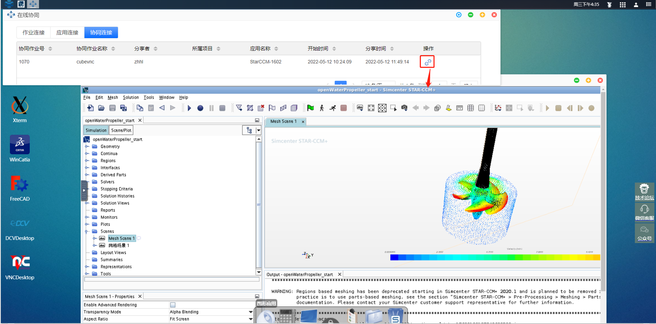Click the New Simulation toolbar icon
This screenshot has width=656, height=324.
coord(90,108)
